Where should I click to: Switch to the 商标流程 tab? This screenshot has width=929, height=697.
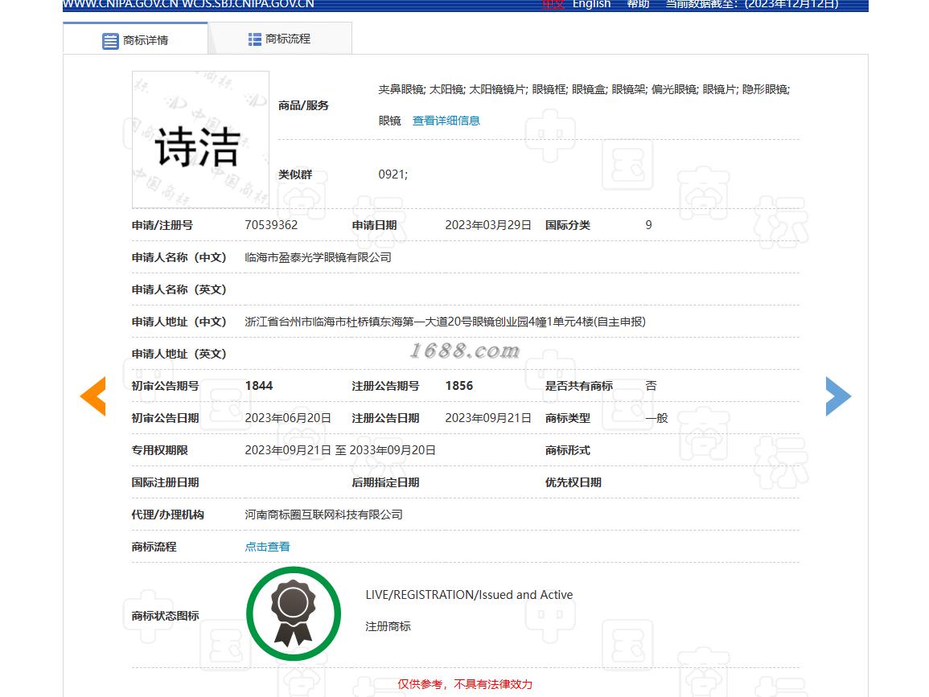tap(280, 39)
